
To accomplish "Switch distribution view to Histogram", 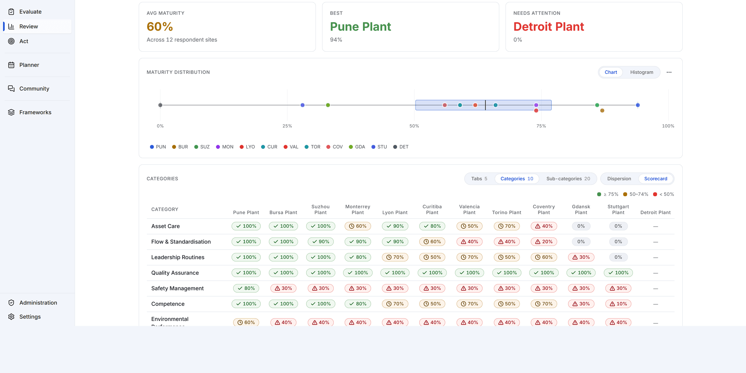I will (641, 72).
